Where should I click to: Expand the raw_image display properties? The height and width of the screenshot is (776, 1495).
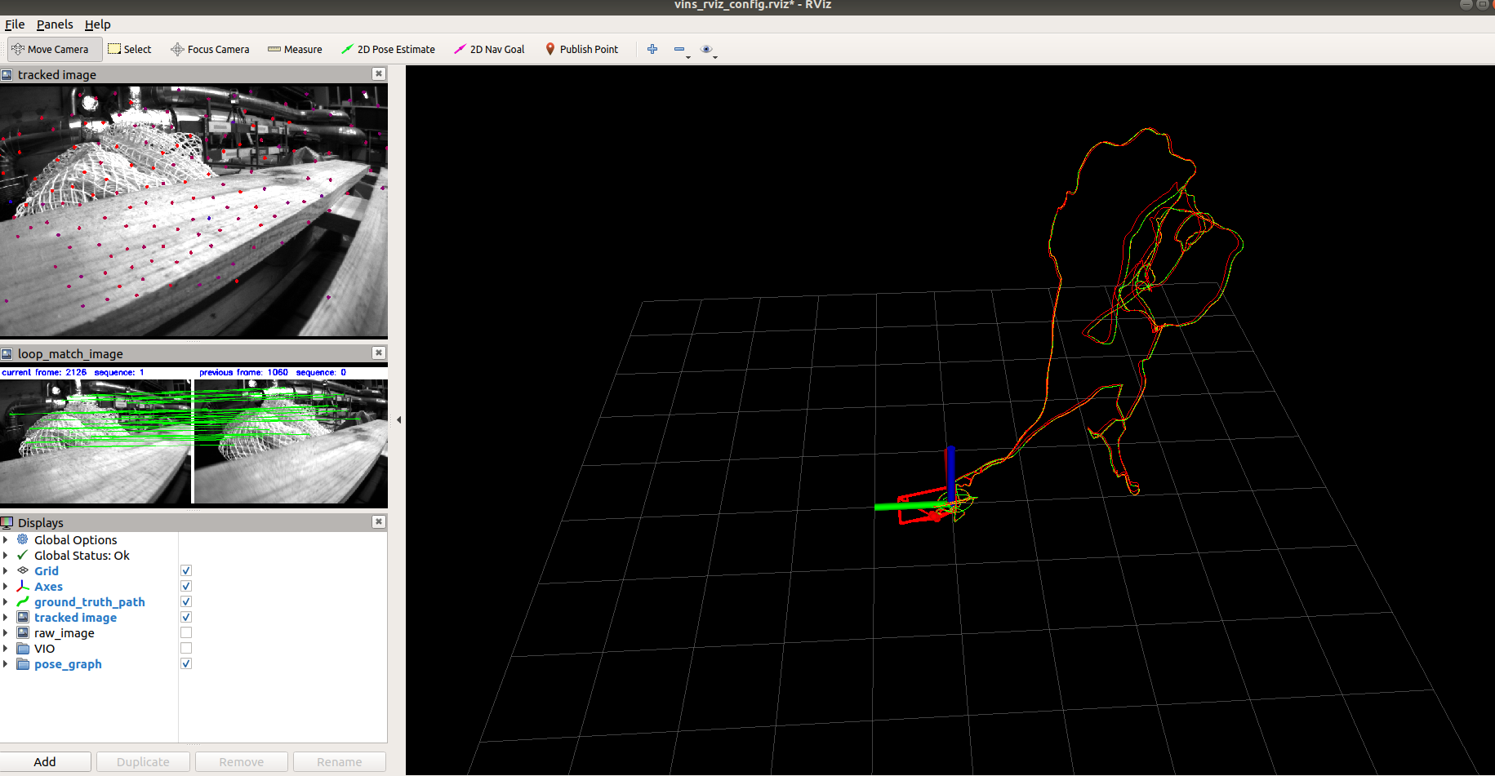(x=6, y=632)
